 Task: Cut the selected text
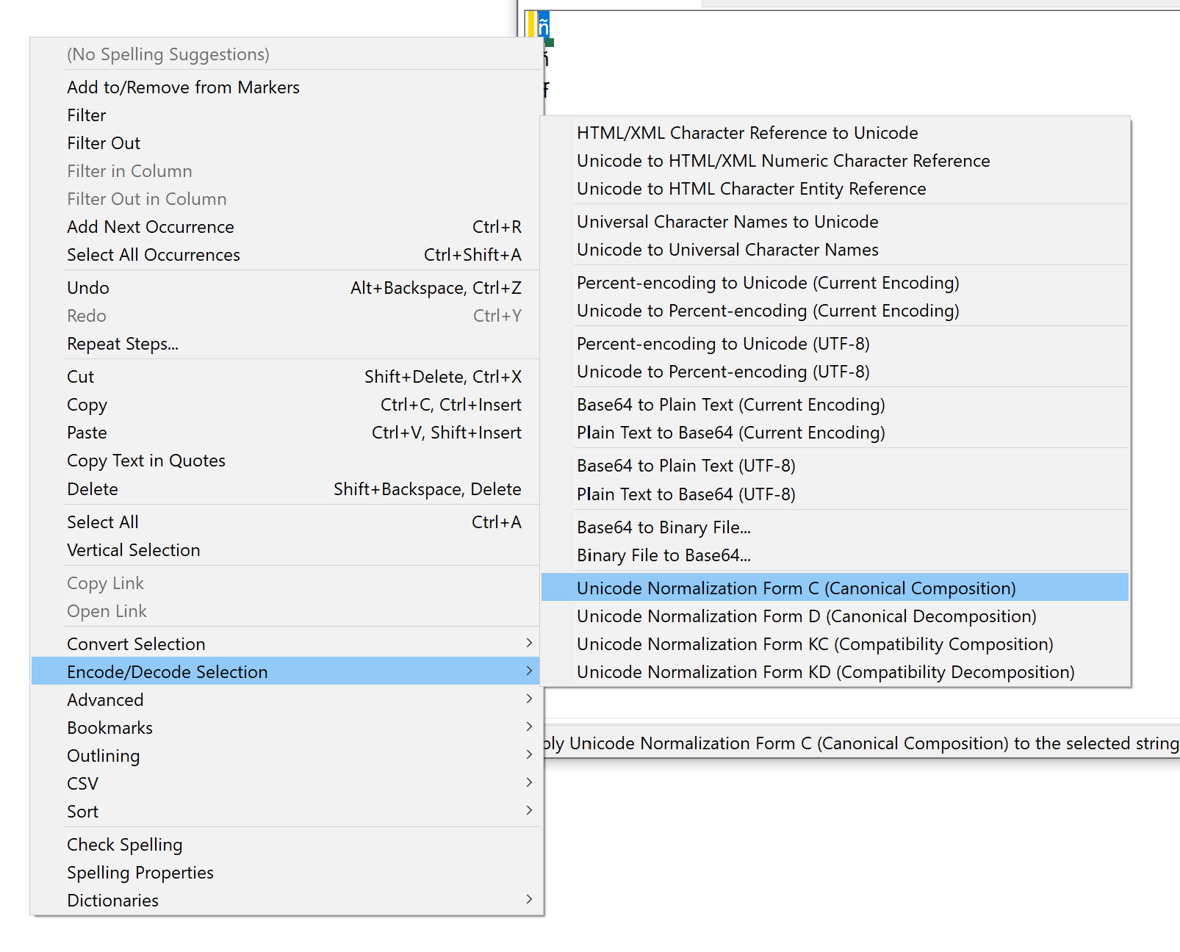point(287,377)
